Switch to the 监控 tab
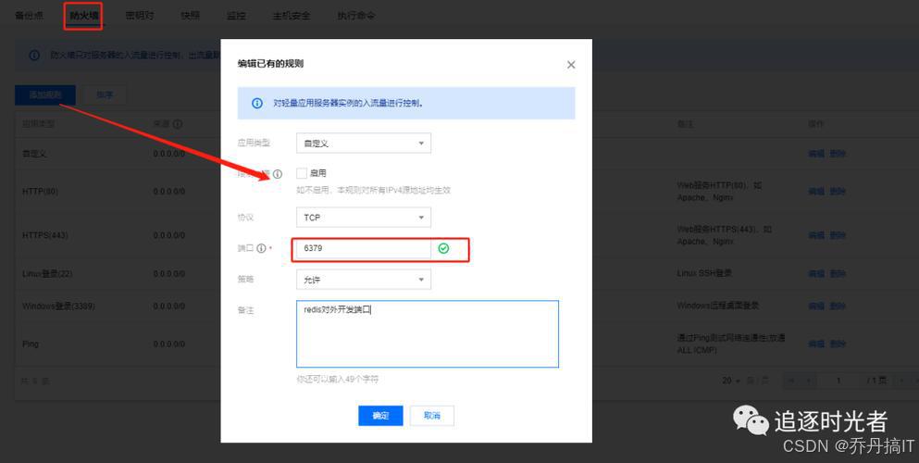Screen dimensions: 919x463 pos(236,16)
